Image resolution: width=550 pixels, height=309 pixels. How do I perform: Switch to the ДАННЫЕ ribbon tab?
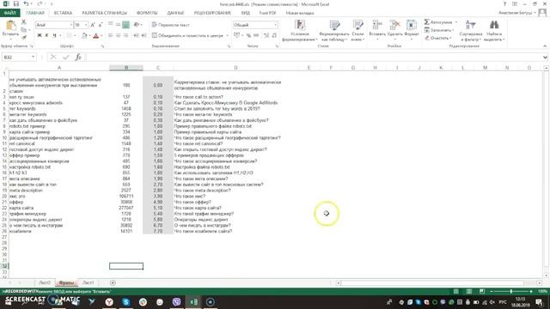(x=175, y=13)
